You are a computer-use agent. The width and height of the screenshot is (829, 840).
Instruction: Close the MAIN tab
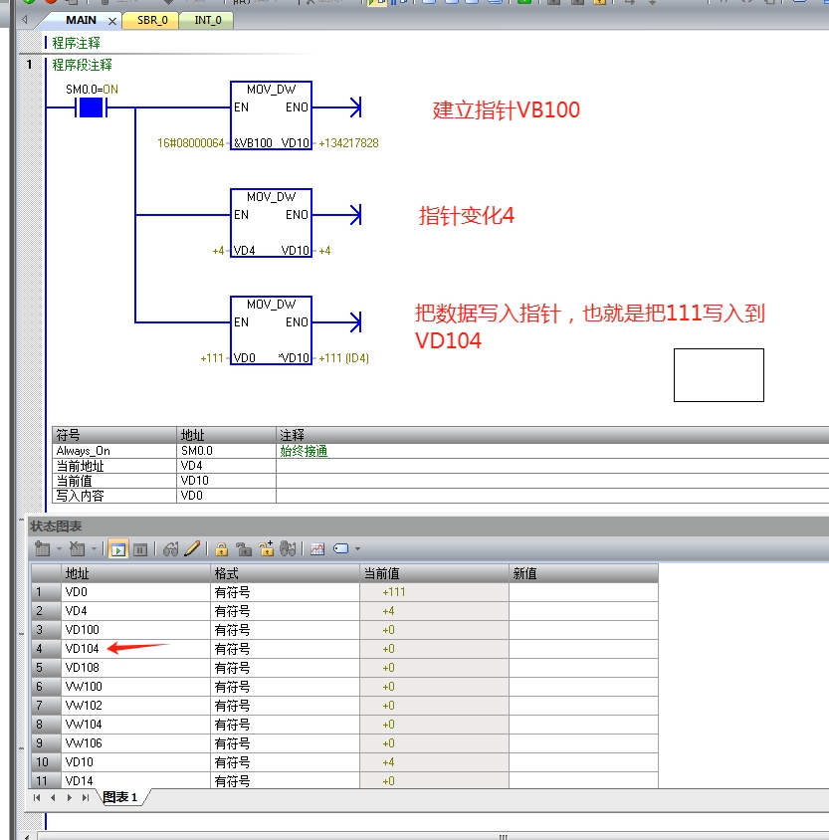tap(110, 21)
